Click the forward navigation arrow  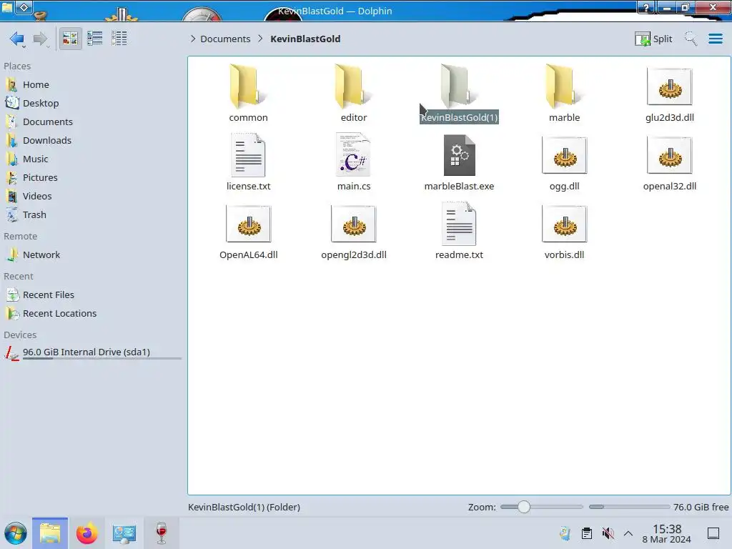click(x=40, y=39)
